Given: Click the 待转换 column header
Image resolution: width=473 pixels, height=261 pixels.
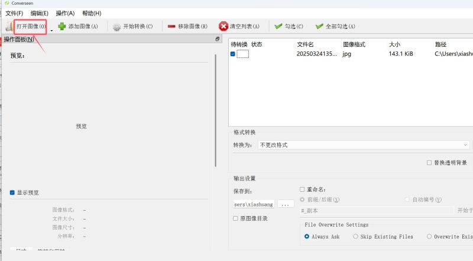Looking at the screenshot, I should (239, 44).
